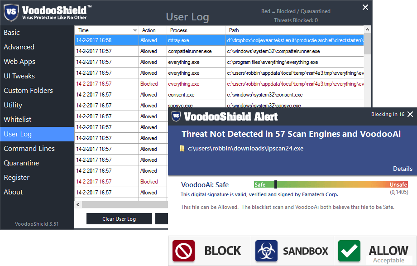Screen dimensions: 417x266
Task: Click the d:\dropbox path cell in first row
Action: (x=295, y=40)
